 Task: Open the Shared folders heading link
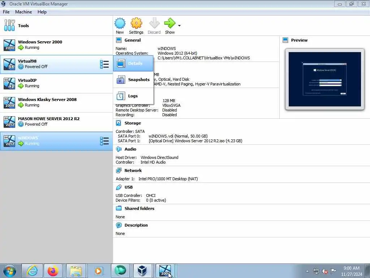point(139,208)
